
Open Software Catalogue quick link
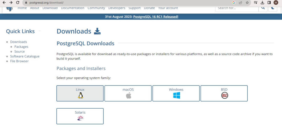click(x=25, y=57)
